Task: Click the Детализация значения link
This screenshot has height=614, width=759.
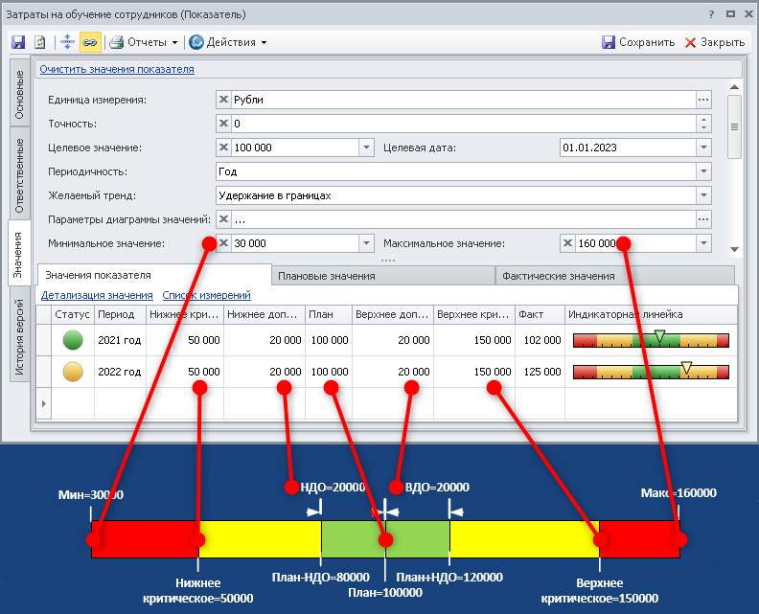Action: click(x=97, y=295)
